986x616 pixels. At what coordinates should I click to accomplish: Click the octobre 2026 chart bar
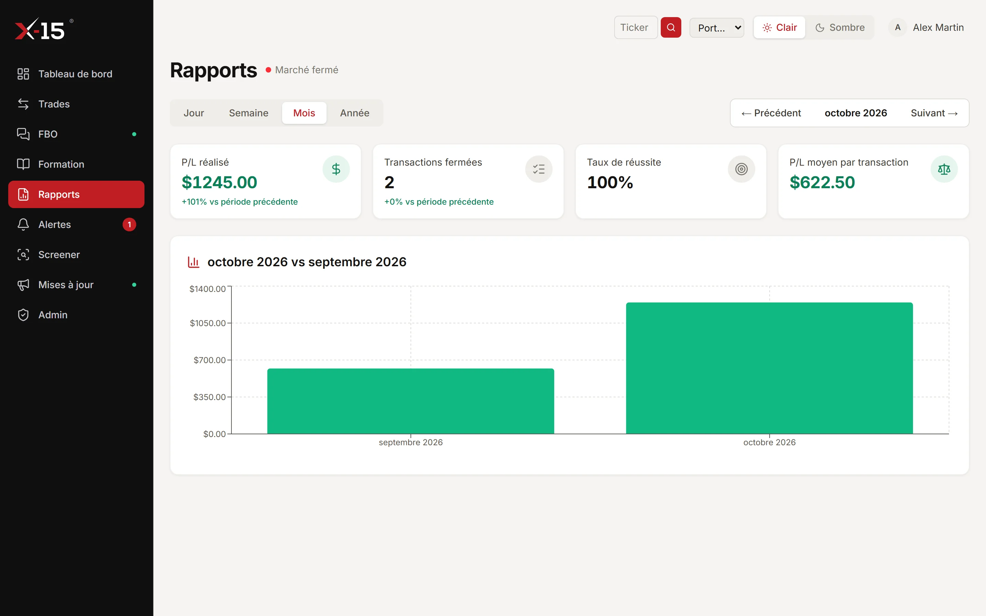pyautogui.click(x=769, y=368)
